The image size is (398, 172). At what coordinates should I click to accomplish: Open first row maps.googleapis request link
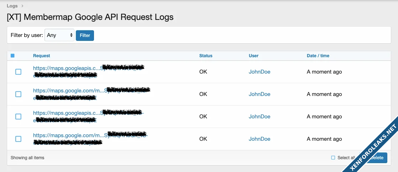[x=65, y=68]
